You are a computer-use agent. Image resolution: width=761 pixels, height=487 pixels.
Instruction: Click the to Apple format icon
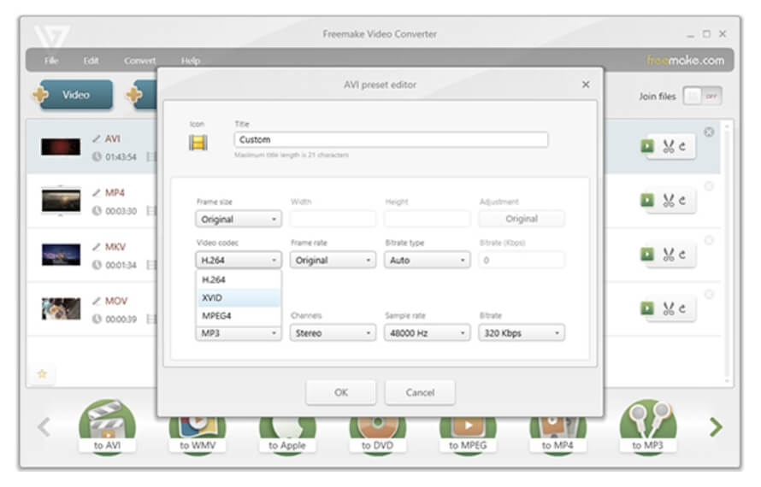coord(287,434)
